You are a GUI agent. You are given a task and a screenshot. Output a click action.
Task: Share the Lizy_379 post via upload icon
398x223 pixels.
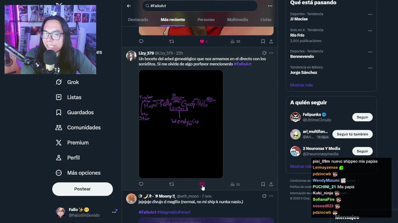click(271, 184)
